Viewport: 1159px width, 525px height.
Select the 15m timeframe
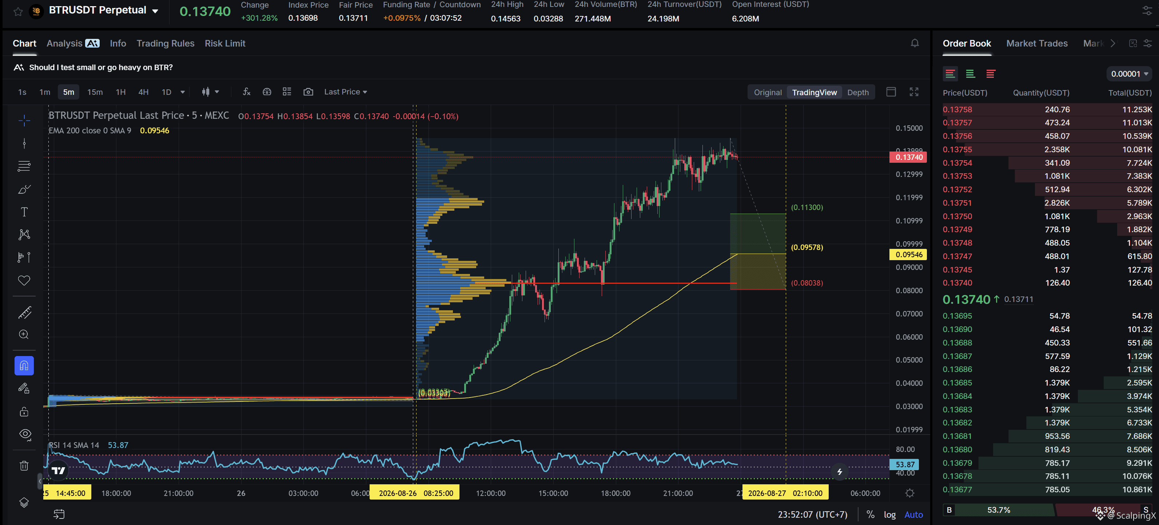(x=95, y=92)
